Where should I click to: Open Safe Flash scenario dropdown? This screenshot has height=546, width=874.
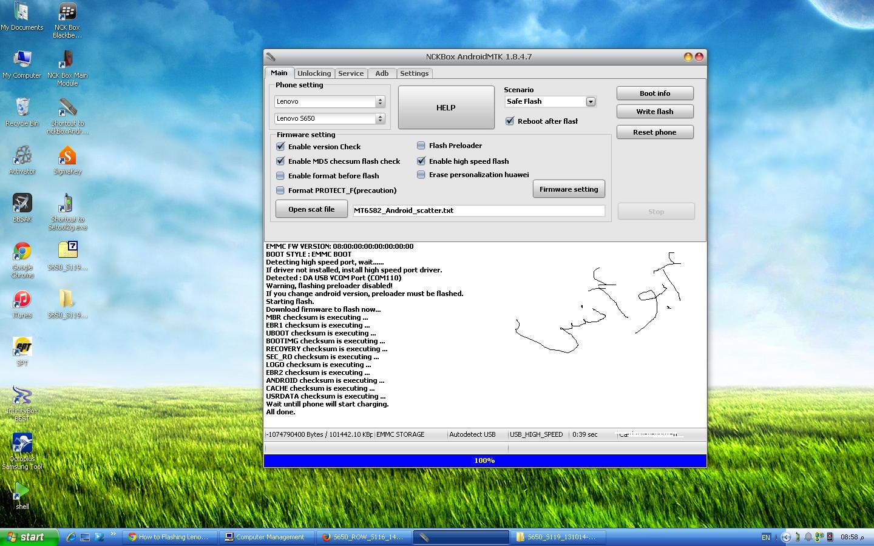[550, 101]
